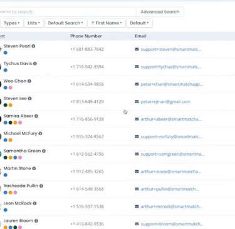Open email link arthur+abeer@smartmatcha...
Viewport: 235px width, 229px height.
[171, 120]
